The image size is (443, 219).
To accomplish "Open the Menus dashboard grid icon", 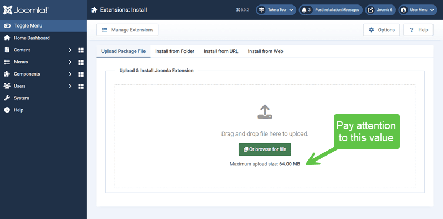I will pyautogui.click(x=81, y=62).
